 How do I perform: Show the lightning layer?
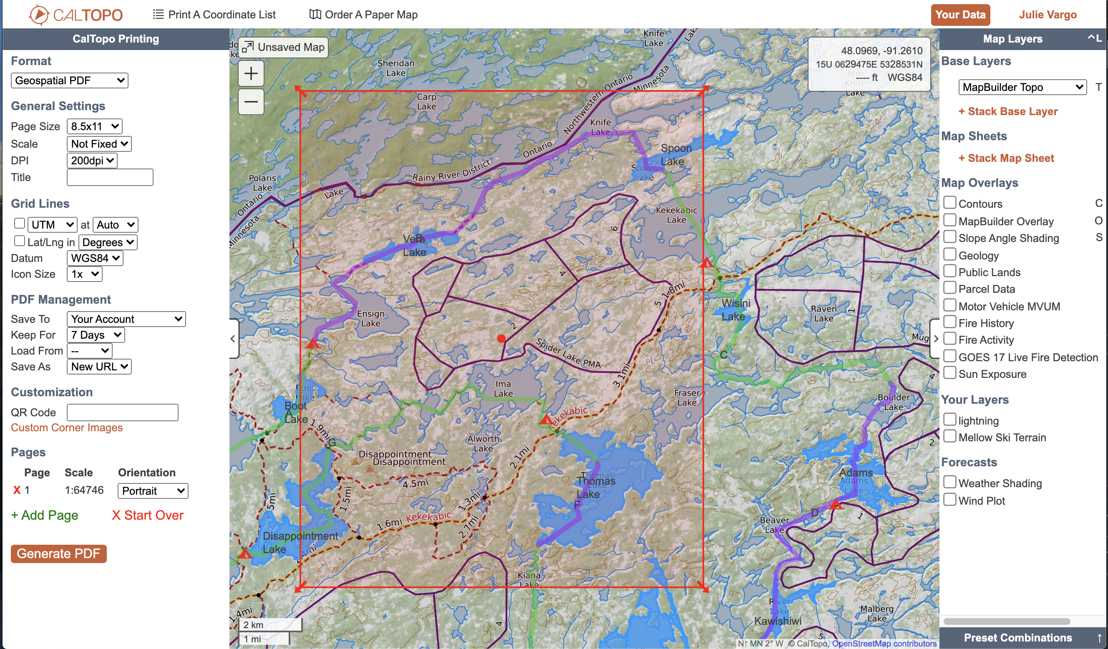[x=950, y=420]
